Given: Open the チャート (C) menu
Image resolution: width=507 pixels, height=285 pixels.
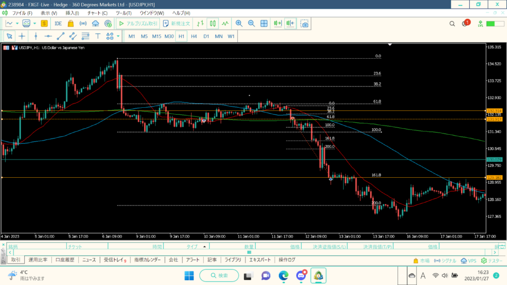Looking at the screenshot, I should 97,12.
